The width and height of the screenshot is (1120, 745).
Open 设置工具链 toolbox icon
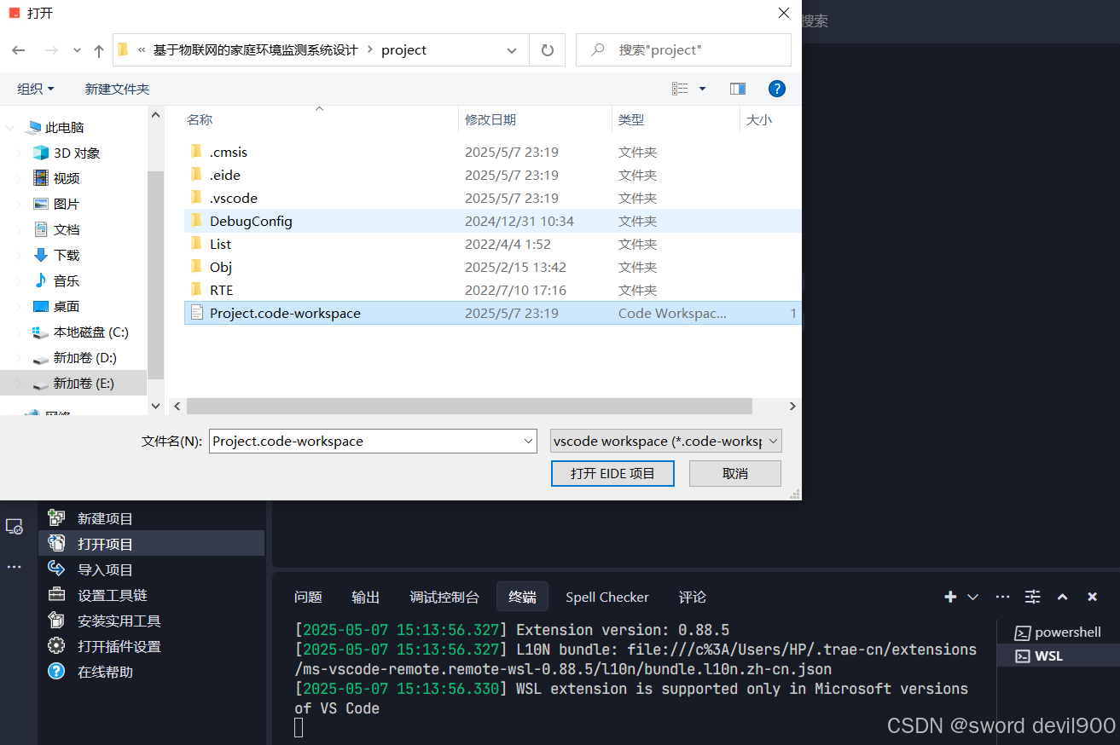tap(55, 595)
